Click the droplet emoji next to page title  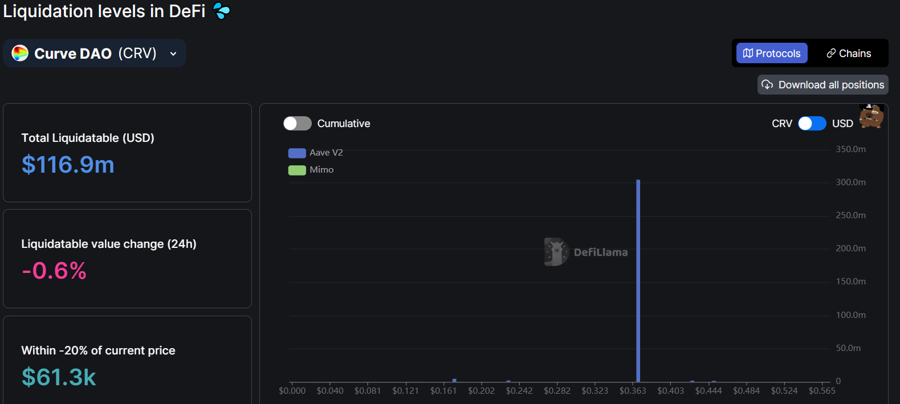click(222, 10)
